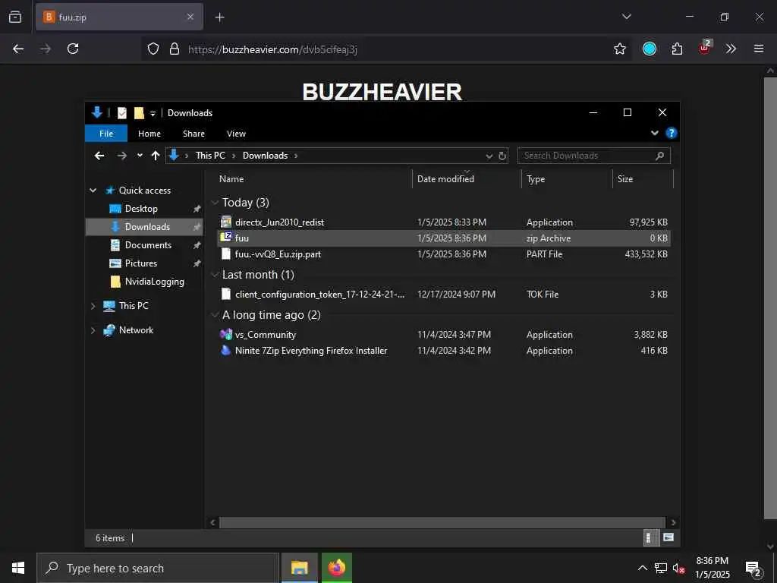Select Desktop in navigation pane
Screen dimensions: 777x583
(x=141, y=209)
